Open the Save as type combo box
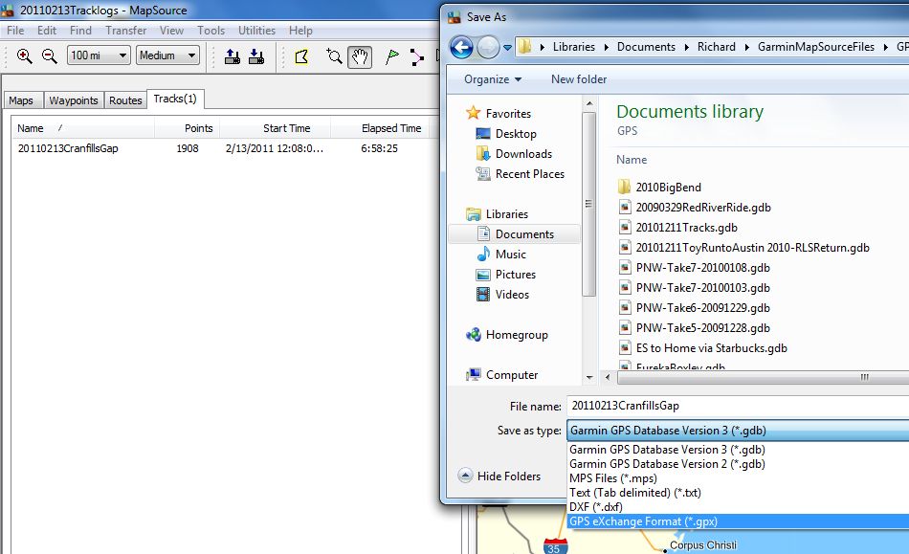The image size is (909, 554). click(738, 431)
